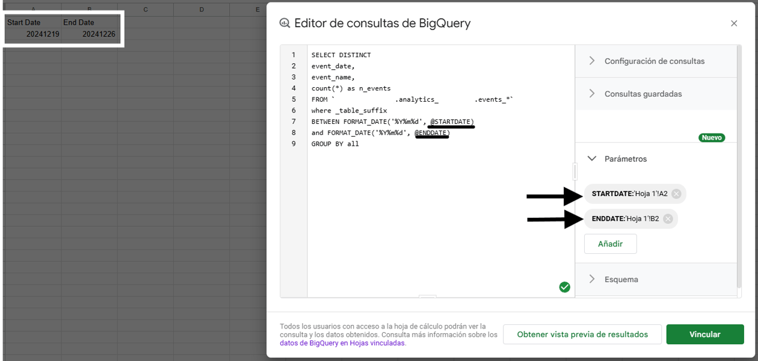The width and height of the screenshot is (758, 361).
Task: Expand Consultas guardadas section
Action: (x=656, y=94)
